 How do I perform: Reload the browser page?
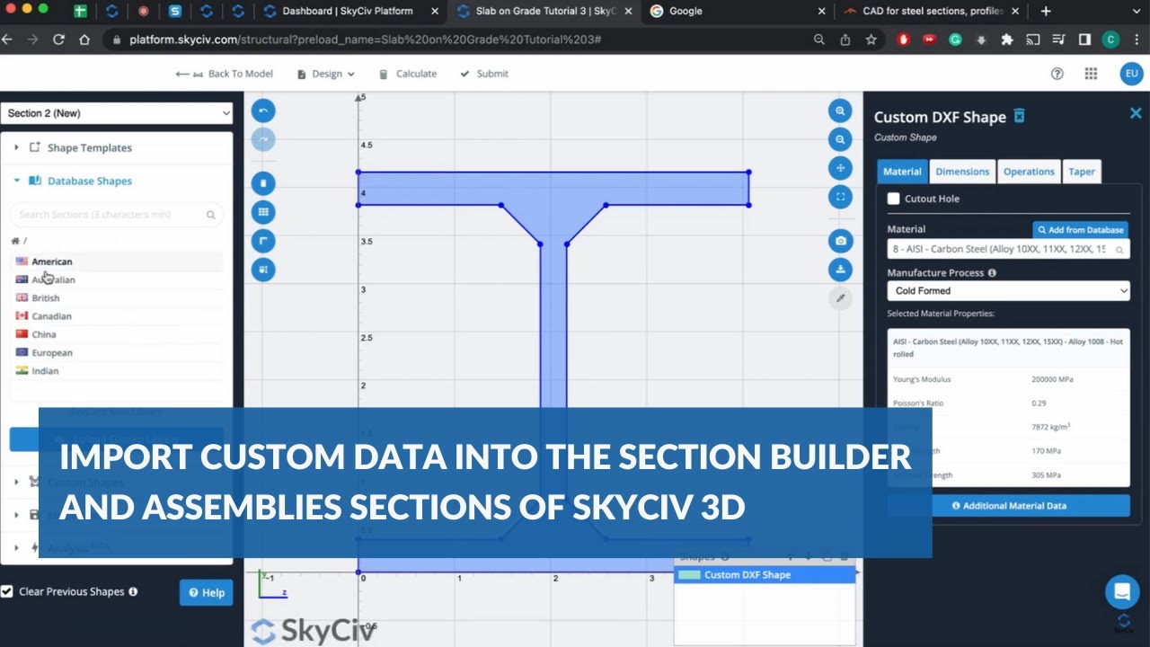[58, 40]
